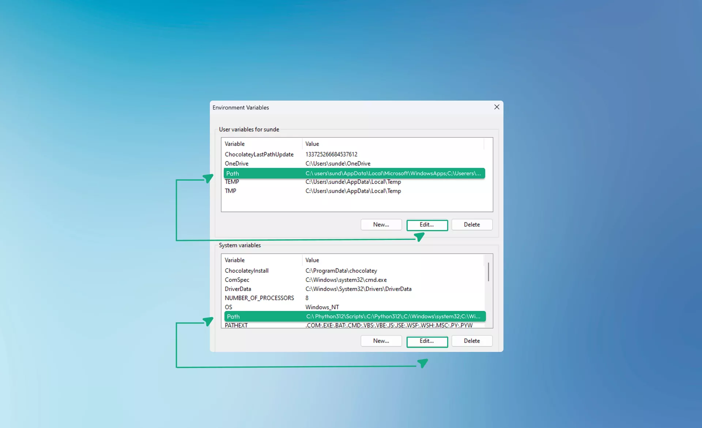The image size is (702, 428).
Task: Click value C:\Windows\system32\cmd.exe
Action: [346, 280]
